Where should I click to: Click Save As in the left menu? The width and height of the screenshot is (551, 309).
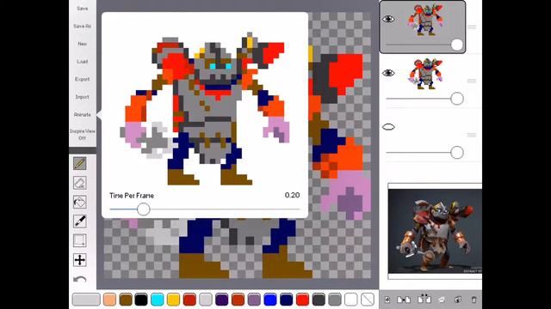pos(83,26)
